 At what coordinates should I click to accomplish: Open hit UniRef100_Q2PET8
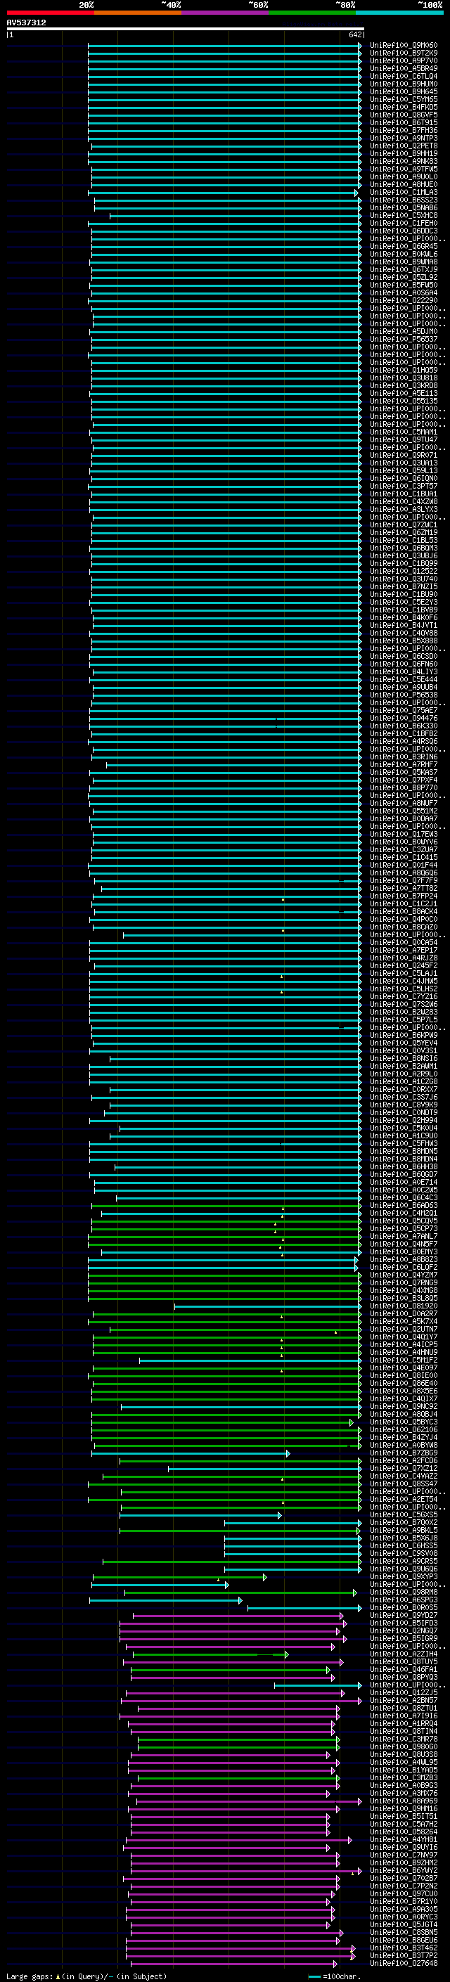click(x=403, y=146)
